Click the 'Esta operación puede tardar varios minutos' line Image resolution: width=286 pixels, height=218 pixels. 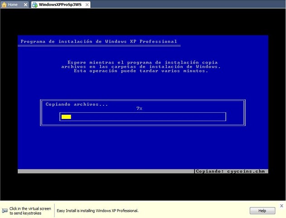(141, 71)
